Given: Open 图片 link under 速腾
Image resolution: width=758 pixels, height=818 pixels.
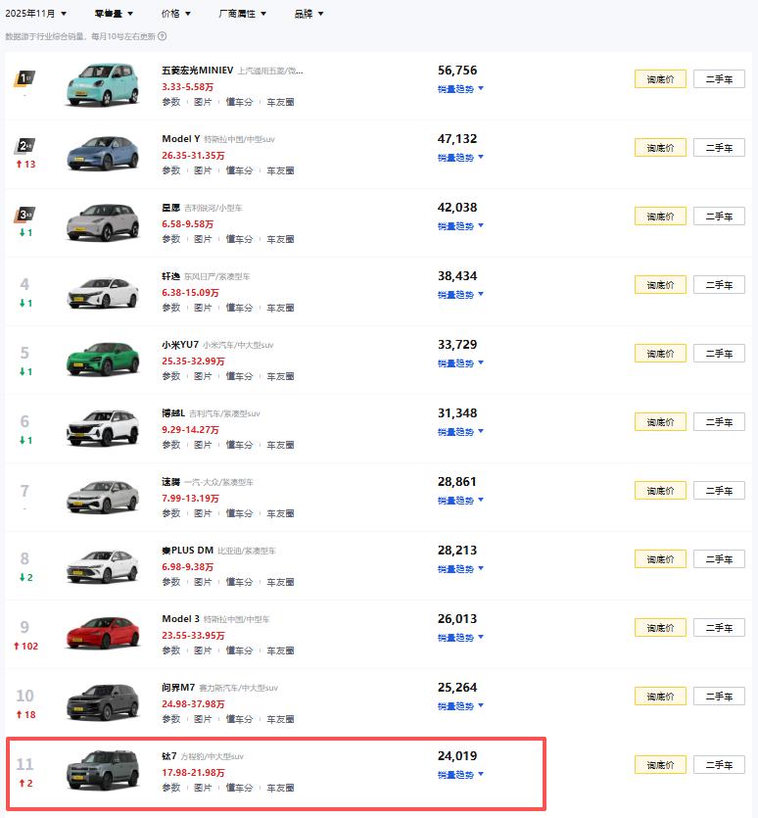Looking at the screenshot, I should click(203, 513).
